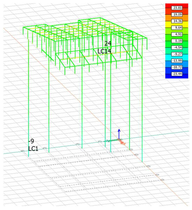Click the LC14 load case annotation

tap(104, 51)
